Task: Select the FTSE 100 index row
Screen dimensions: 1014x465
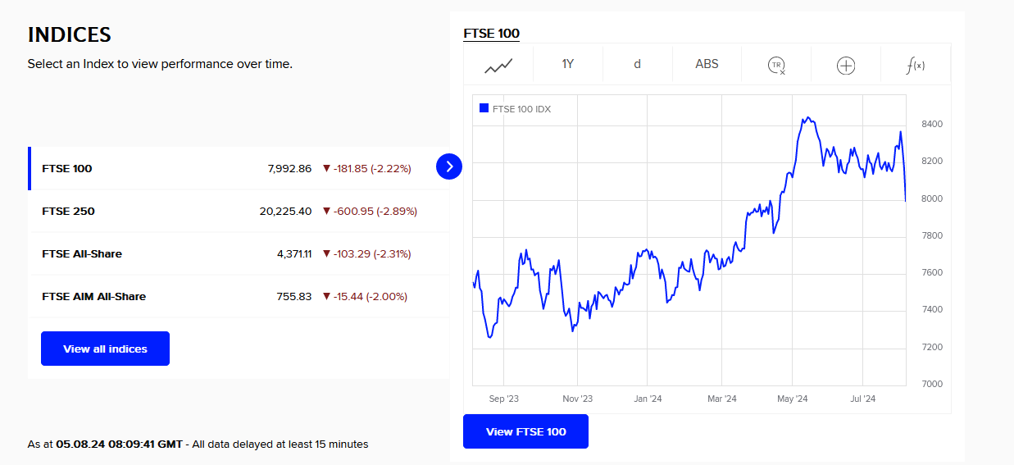Action: 239,168
